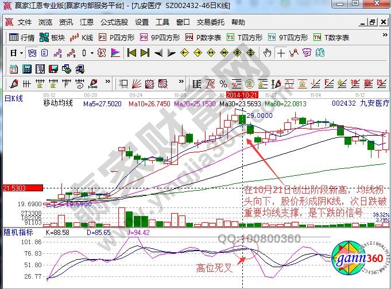Screen dimensions: 391x289
Task: Click the 权 adjustment icon
Action: click(102, 53)
